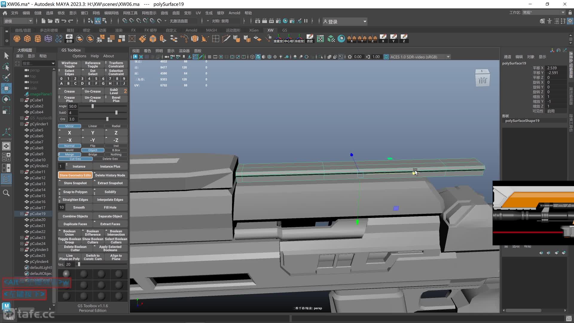Toggle the Normal mirror option
The height and width of the screenshot is (323, 574).
point(69,146)
